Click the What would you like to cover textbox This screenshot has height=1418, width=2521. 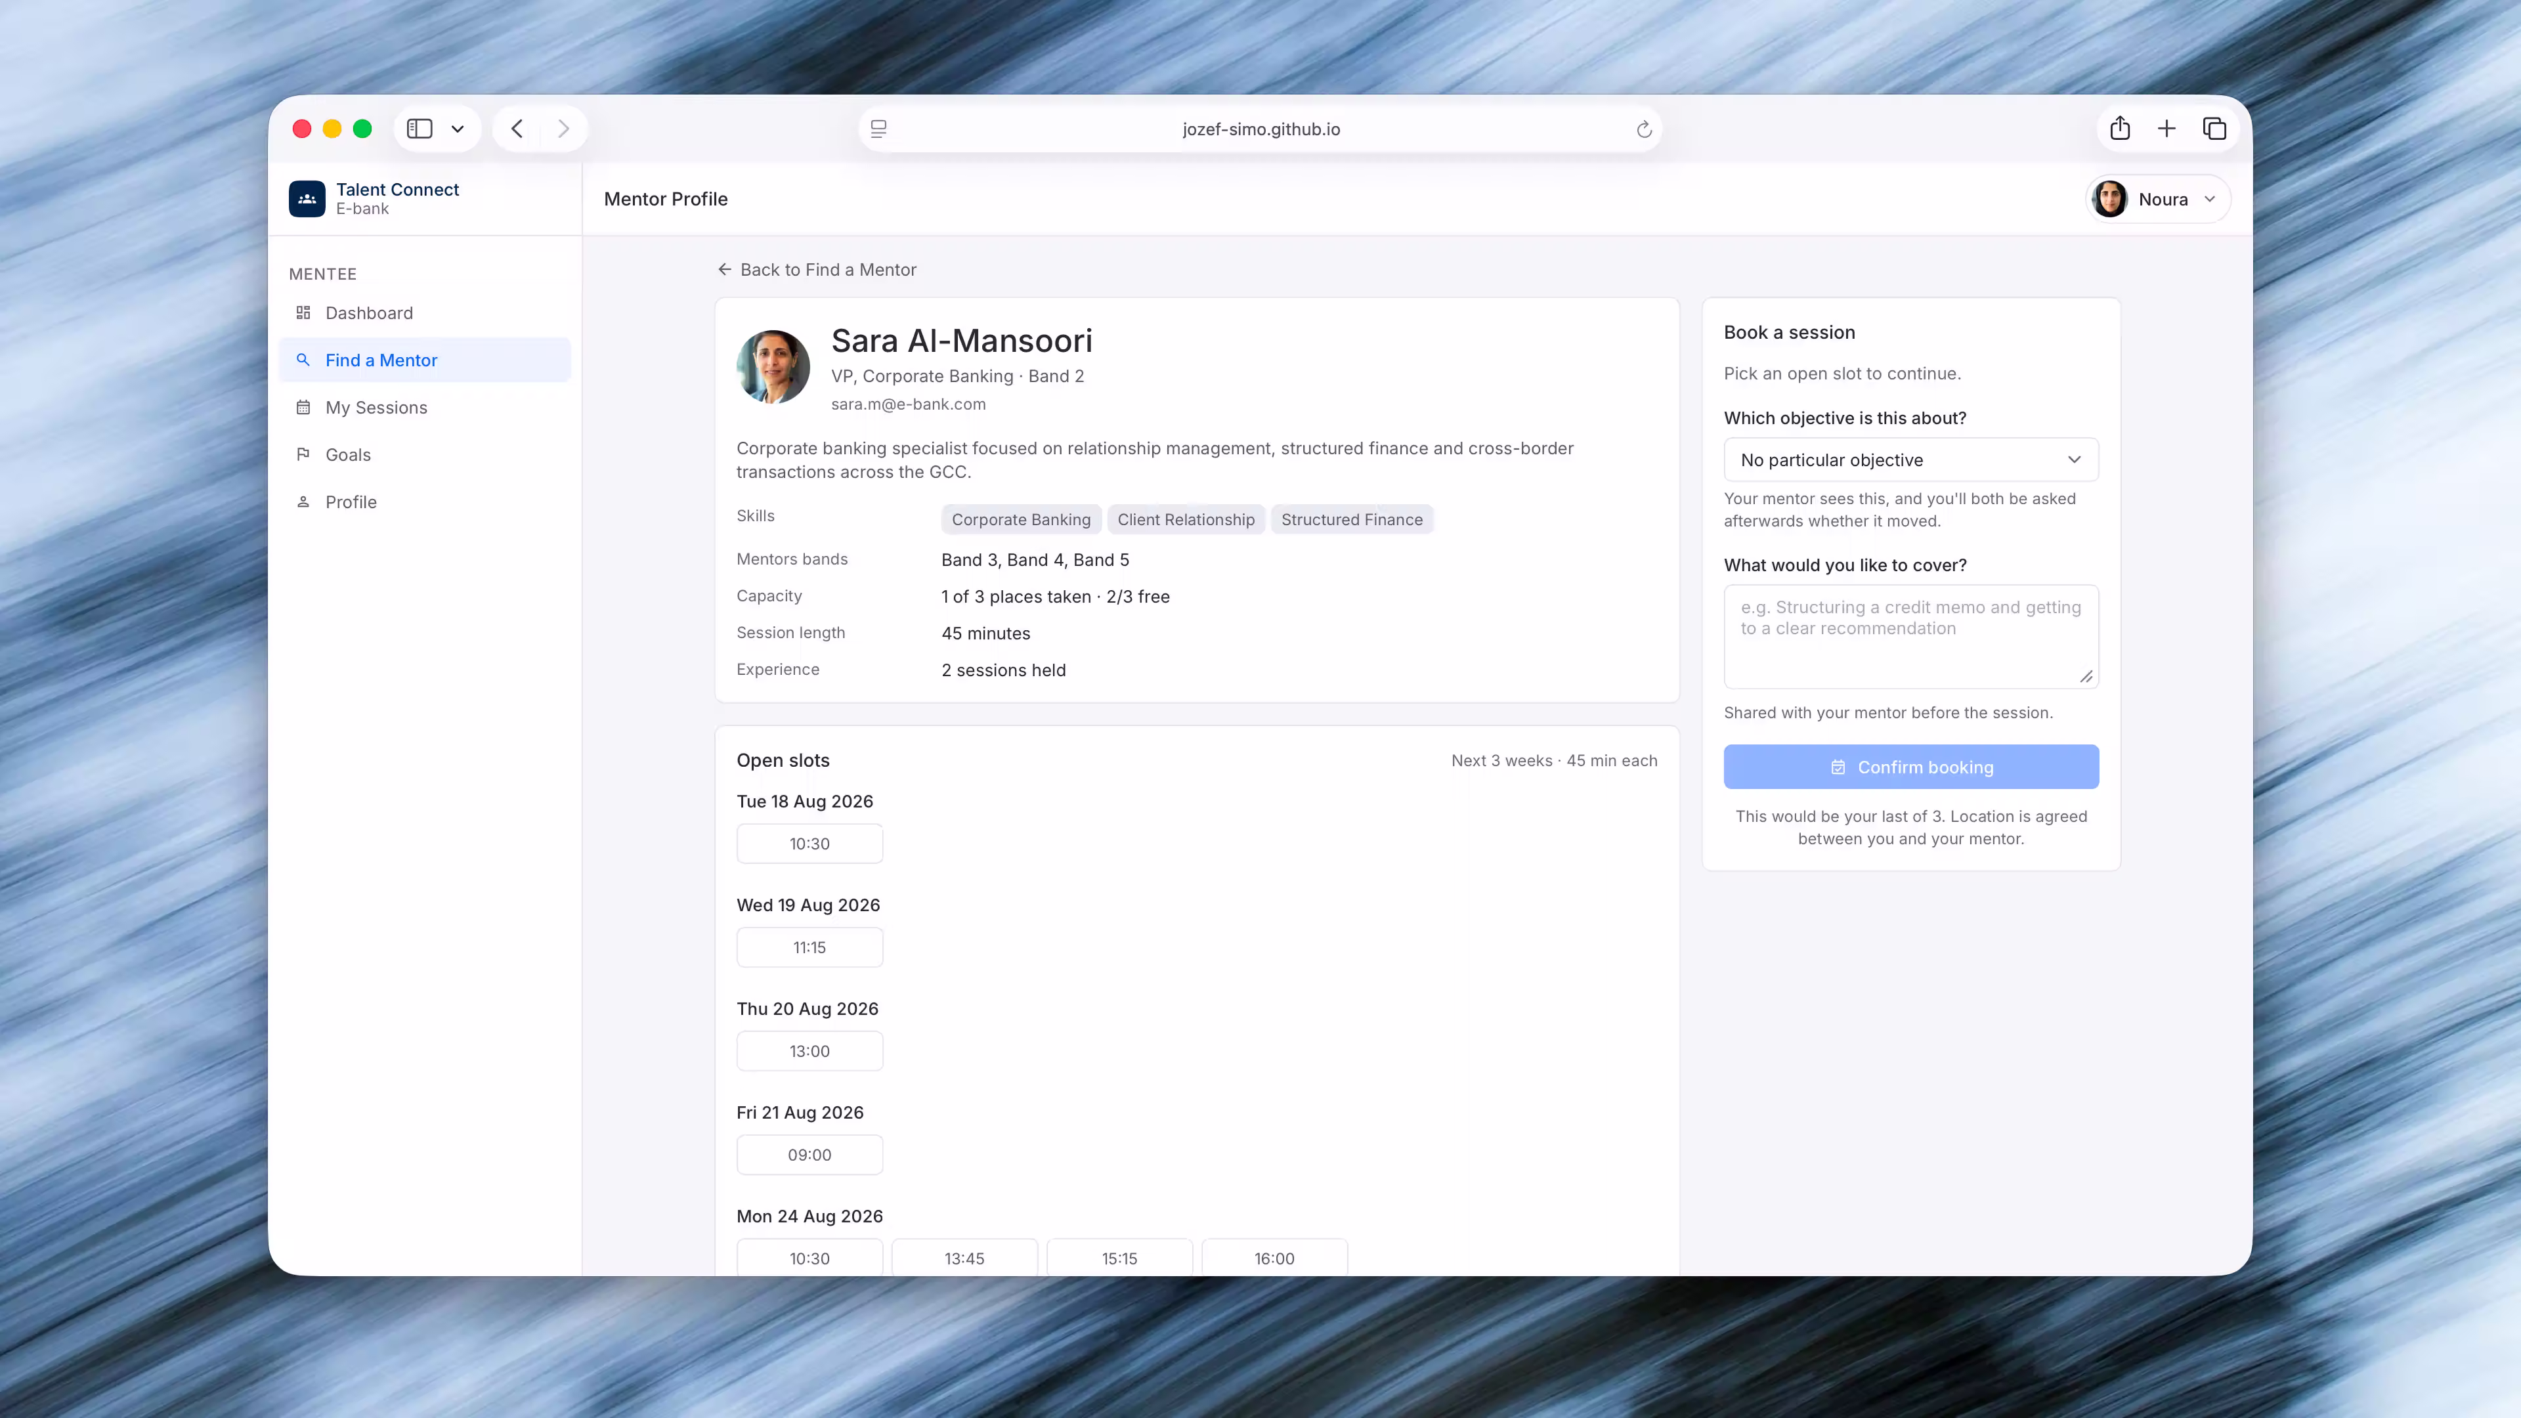tap(1910, 637)
